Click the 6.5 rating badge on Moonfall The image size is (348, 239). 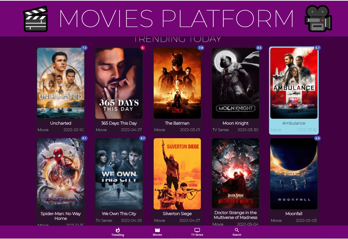tap(317, 138)
